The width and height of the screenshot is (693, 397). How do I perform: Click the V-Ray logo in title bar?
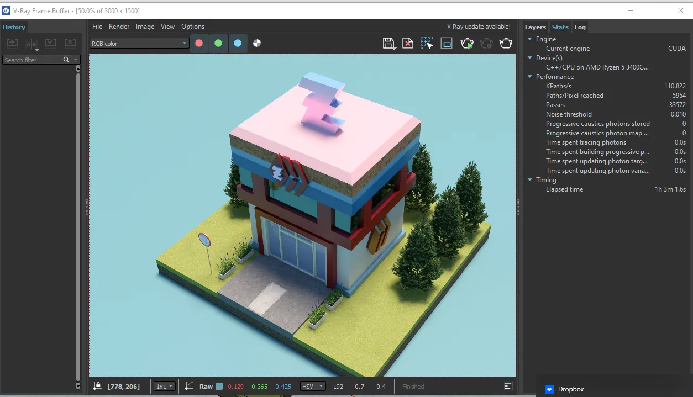click(x=6, y=10)
